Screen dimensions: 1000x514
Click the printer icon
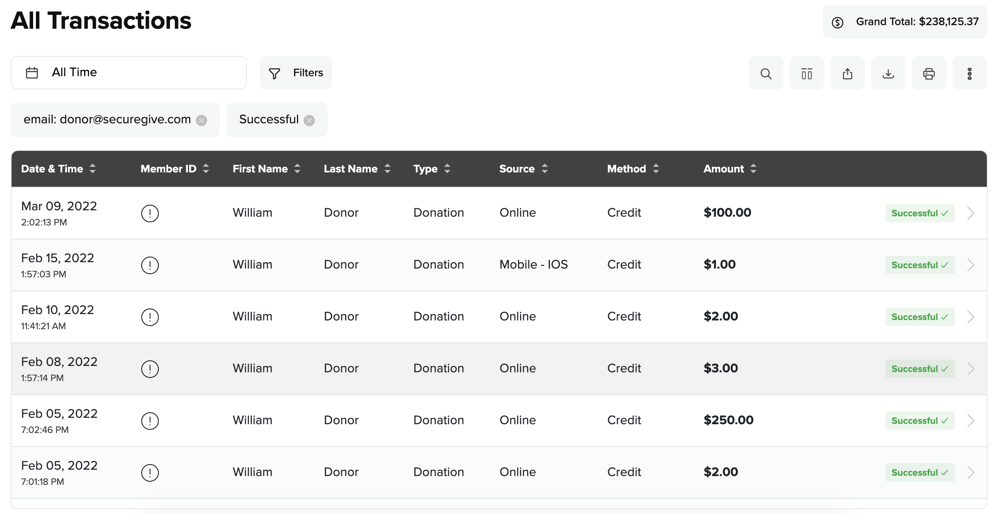click(929, 73)
